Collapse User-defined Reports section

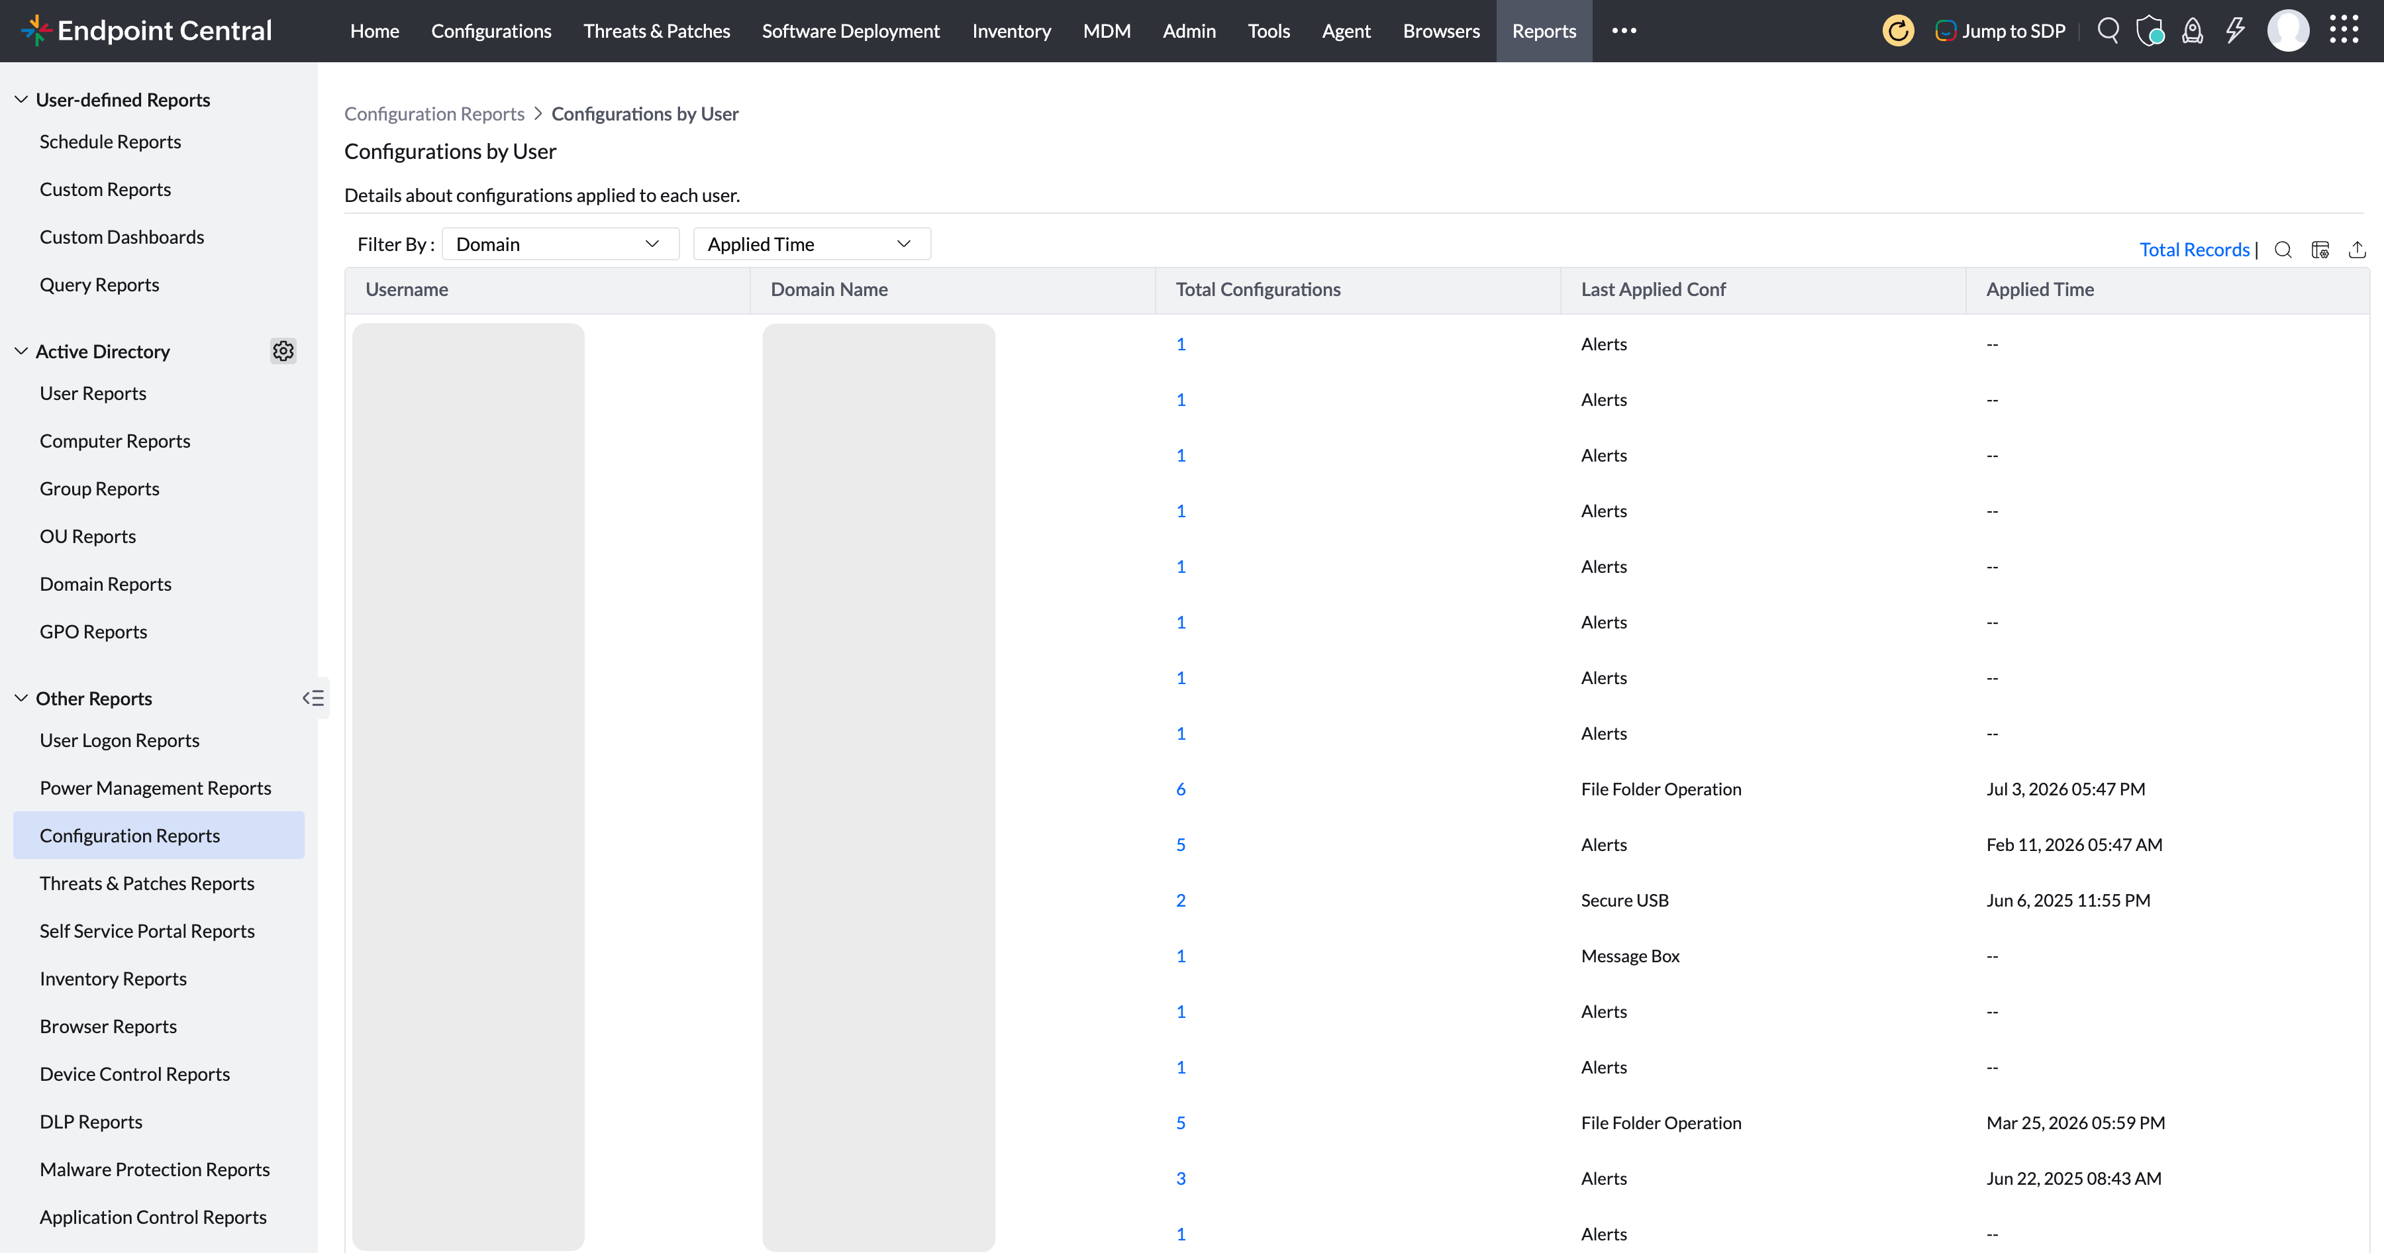tap(21, 99)
